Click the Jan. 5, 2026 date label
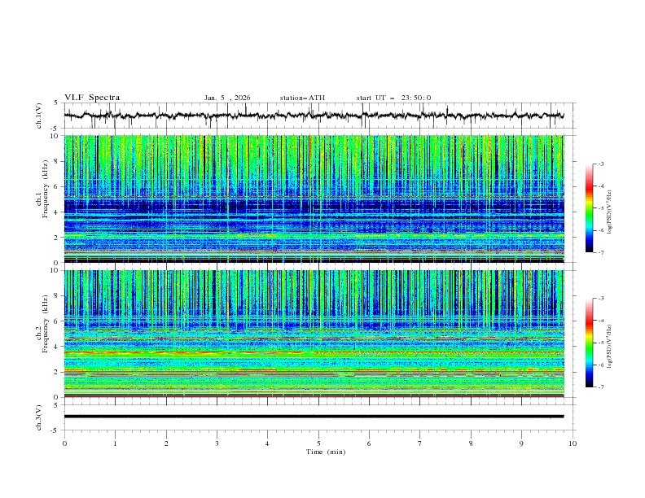 (x=227, y=98)
